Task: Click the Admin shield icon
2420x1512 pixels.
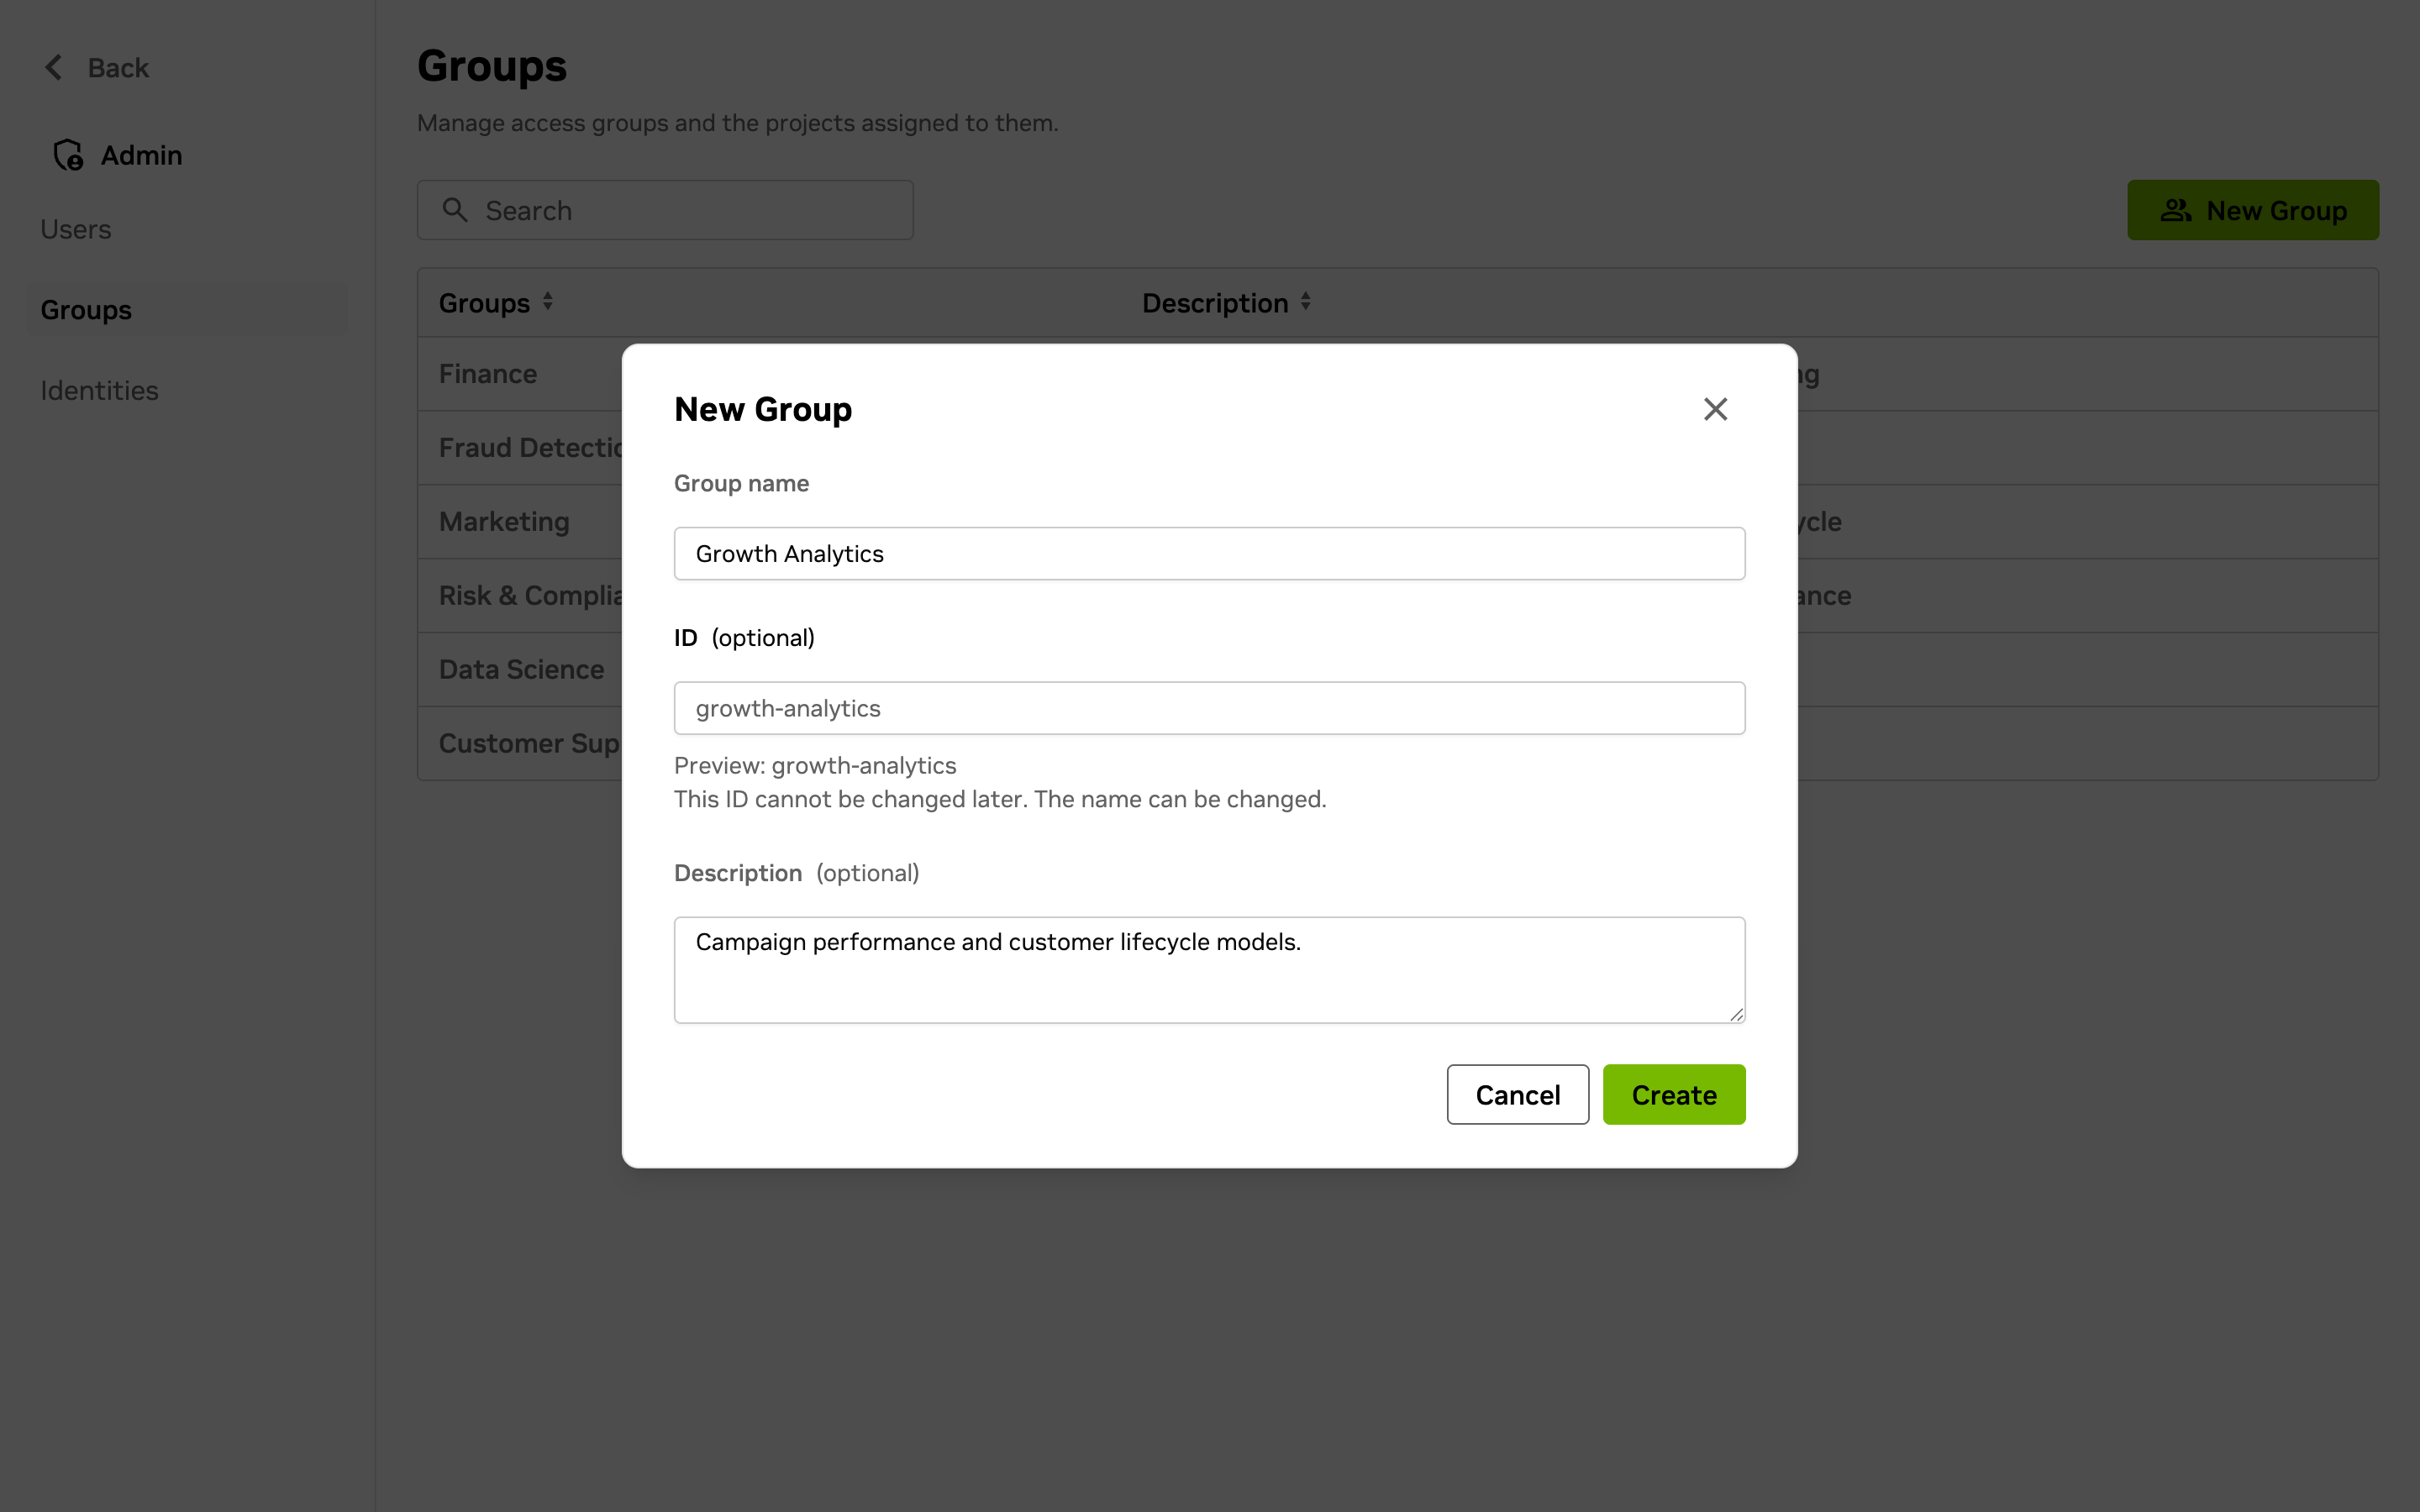Action: tap(68, 155)
